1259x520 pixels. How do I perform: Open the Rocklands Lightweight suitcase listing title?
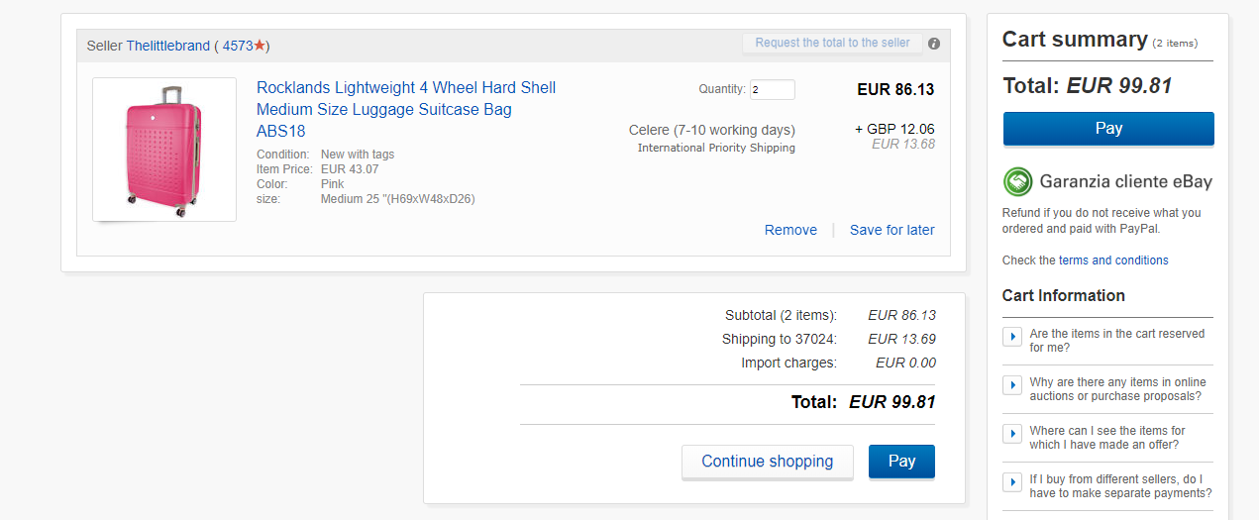pos(405,109)
